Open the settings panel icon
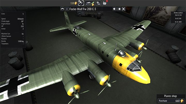Screen dimensions: 186x104 98,3
